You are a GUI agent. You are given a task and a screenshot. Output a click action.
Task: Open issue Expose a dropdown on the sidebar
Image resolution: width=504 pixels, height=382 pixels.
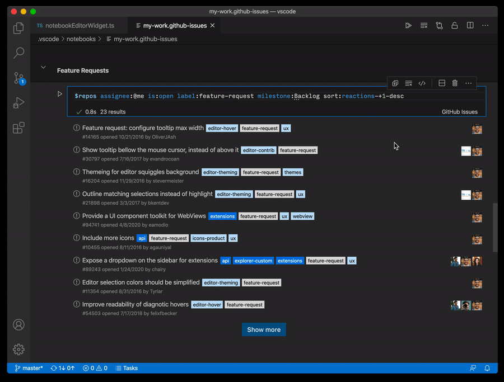coord(150,260)
